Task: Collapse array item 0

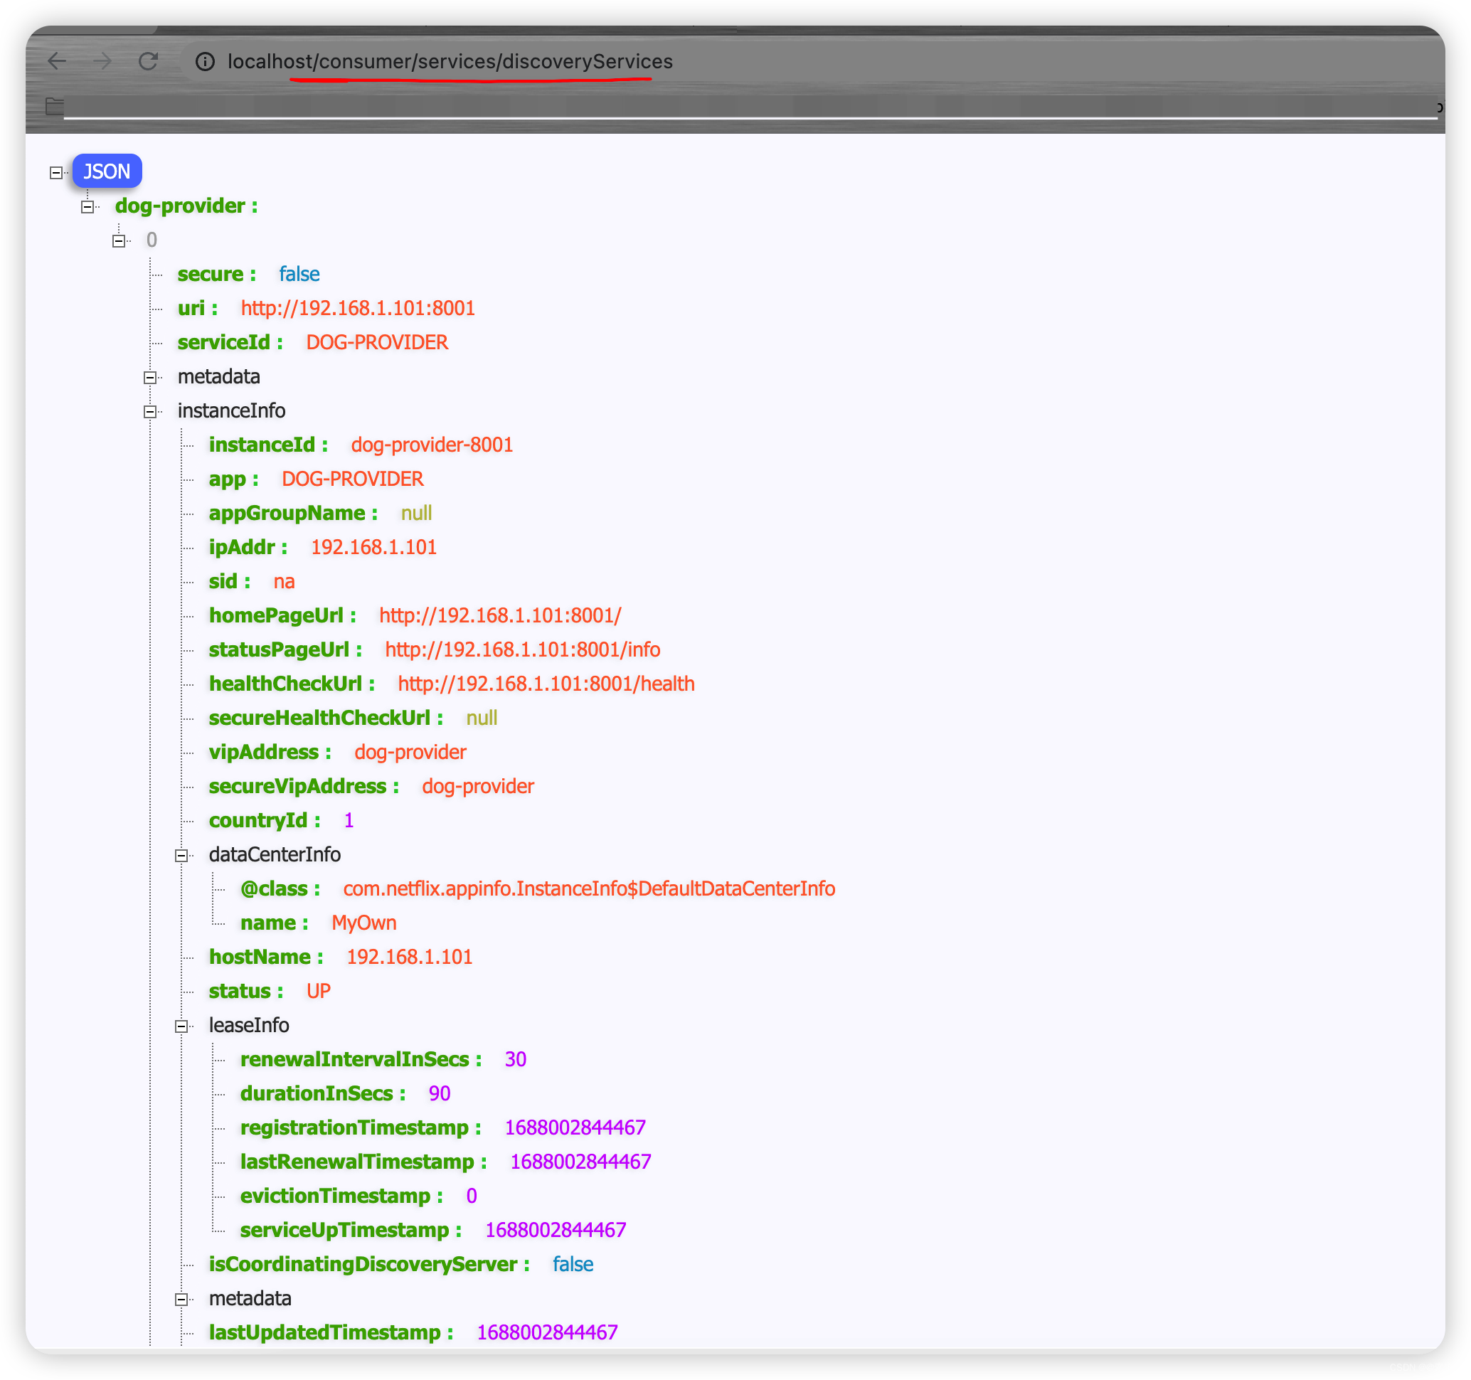Action: point(118,240)
